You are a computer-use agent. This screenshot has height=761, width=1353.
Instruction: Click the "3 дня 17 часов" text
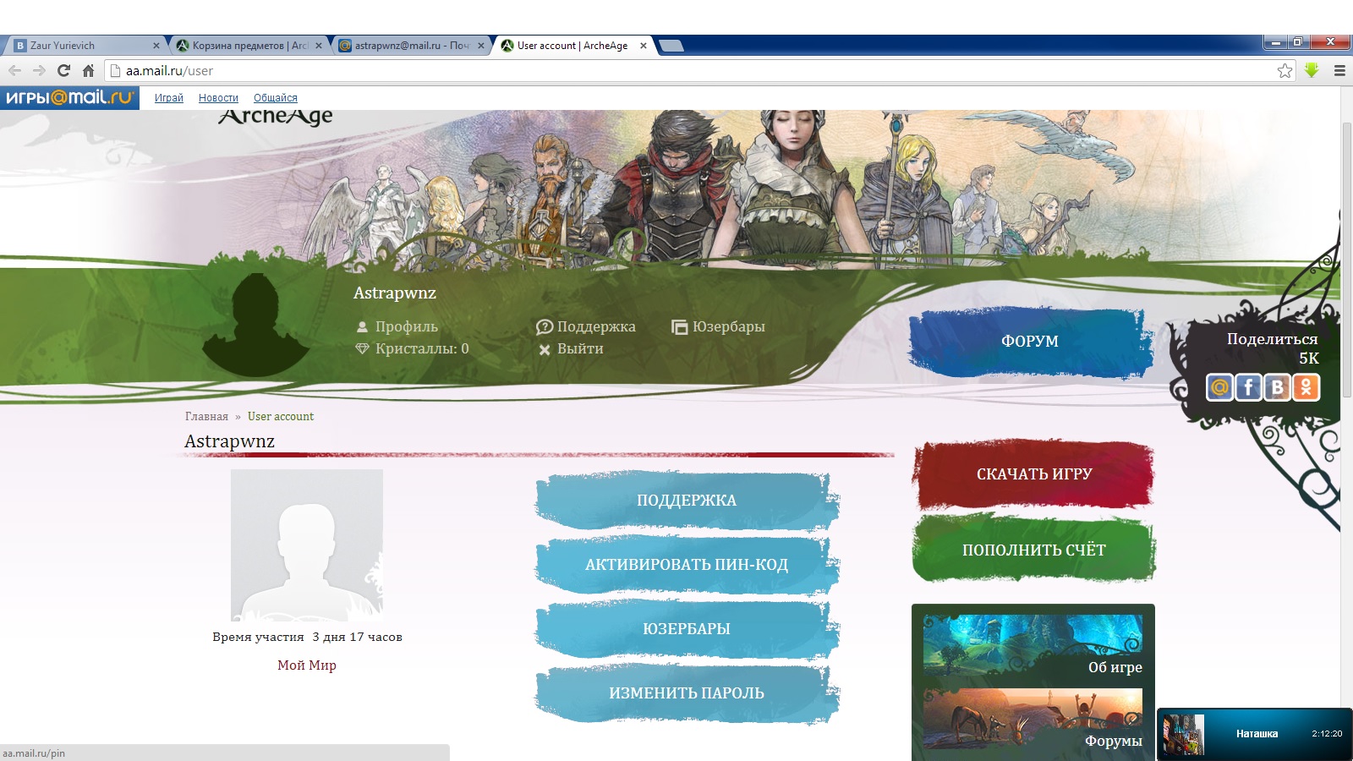(x=358, y=638)
